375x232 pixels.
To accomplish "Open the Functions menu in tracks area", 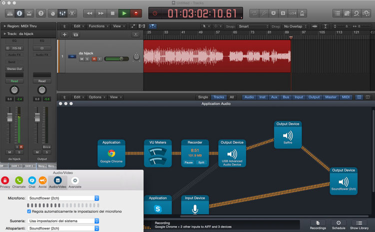I will (x=98, y=26).
